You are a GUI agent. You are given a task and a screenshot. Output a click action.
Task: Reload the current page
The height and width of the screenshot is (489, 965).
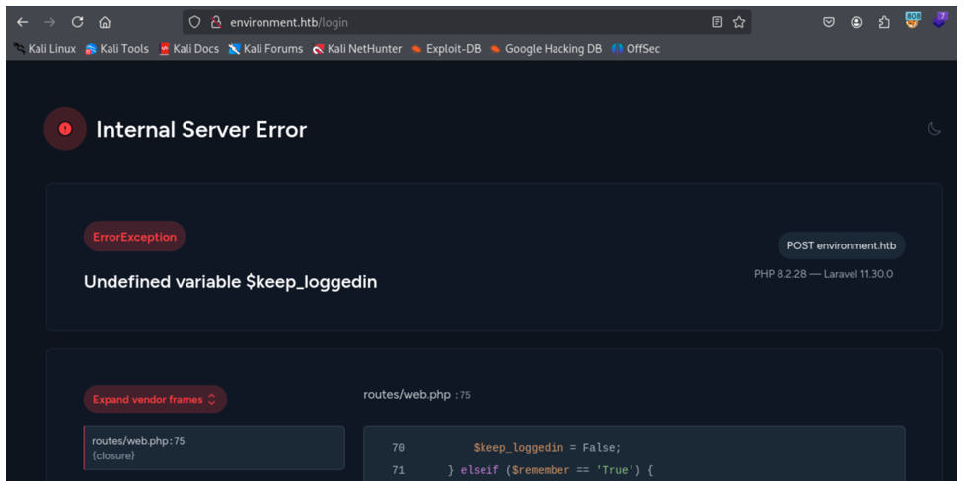tap(77, 22)
